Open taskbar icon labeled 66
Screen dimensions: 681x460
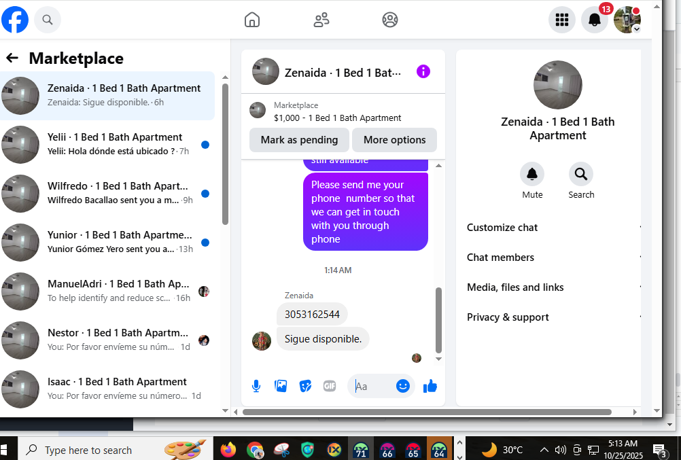pos(387,450)
